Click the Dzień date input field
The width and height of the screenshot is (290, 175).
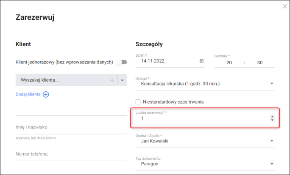click(167, 61)
